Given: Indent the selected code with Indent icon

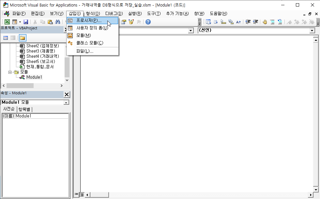Looking at the screenshot, I should tap(248, 22).
